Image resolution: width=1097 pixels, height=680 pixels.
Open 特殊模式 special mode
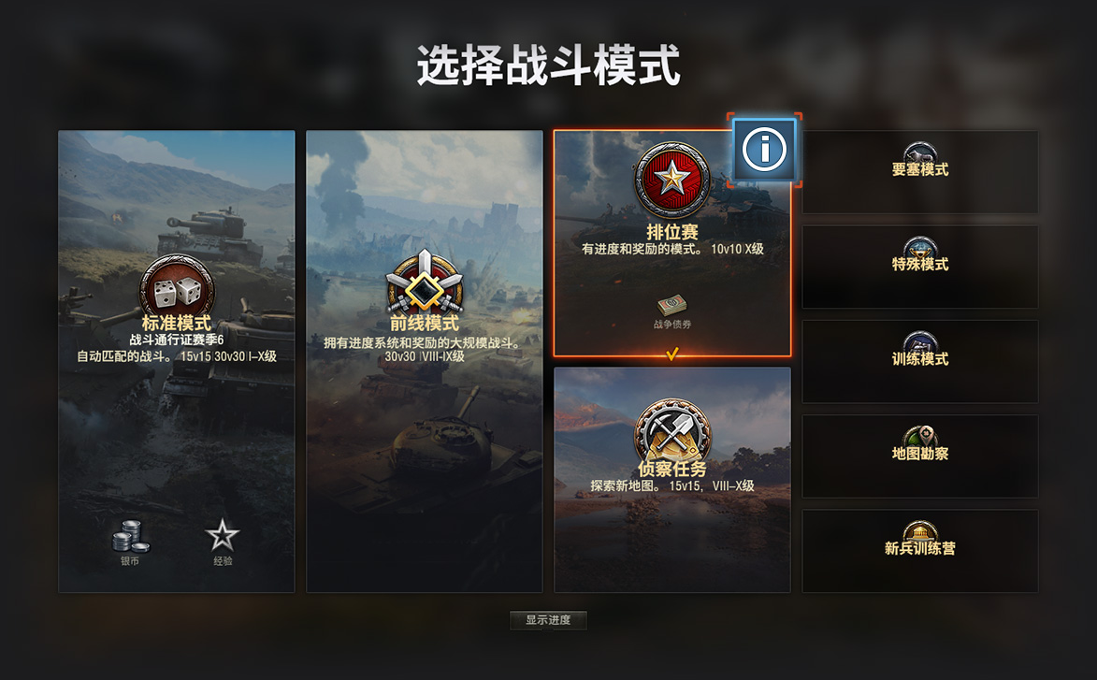pyautogui.click(x=920, y=267)
